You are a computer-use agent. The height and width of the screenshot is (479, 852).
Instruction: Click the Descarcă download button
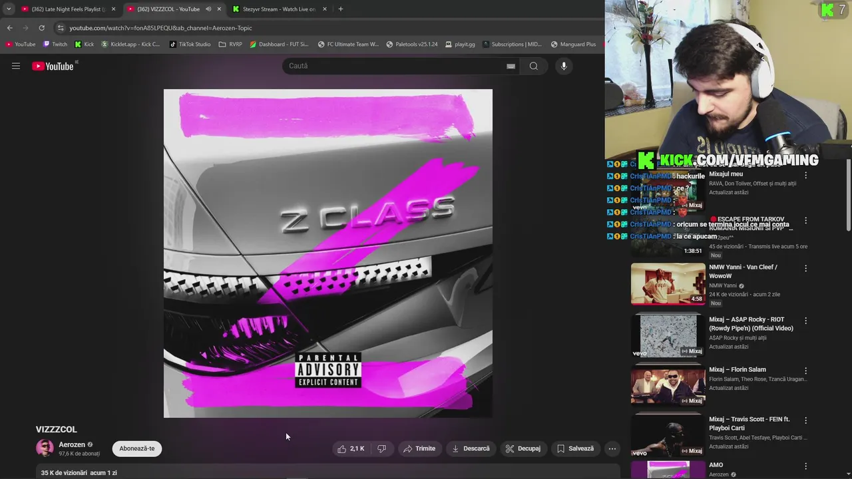(471, 448)
